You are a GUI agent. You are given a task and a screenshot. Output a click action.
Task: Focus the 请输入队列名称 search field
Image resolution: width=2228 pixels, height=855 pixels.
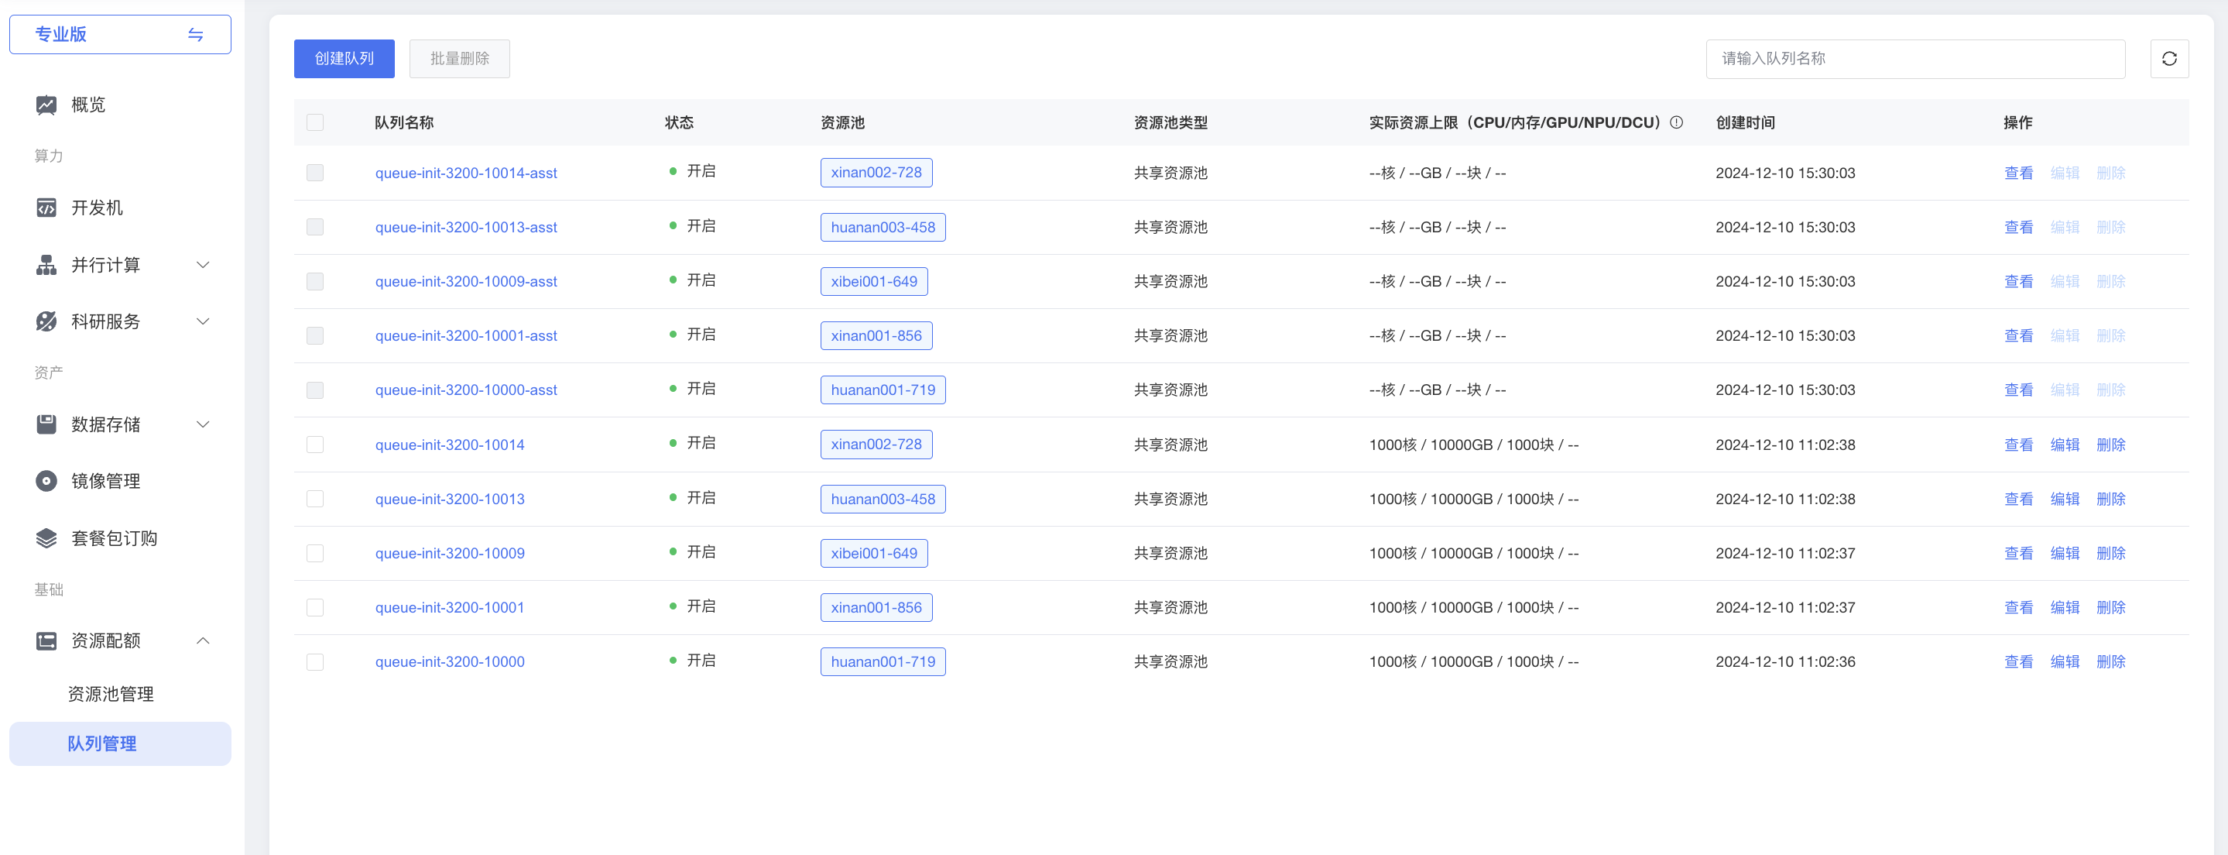(1914, 59)
